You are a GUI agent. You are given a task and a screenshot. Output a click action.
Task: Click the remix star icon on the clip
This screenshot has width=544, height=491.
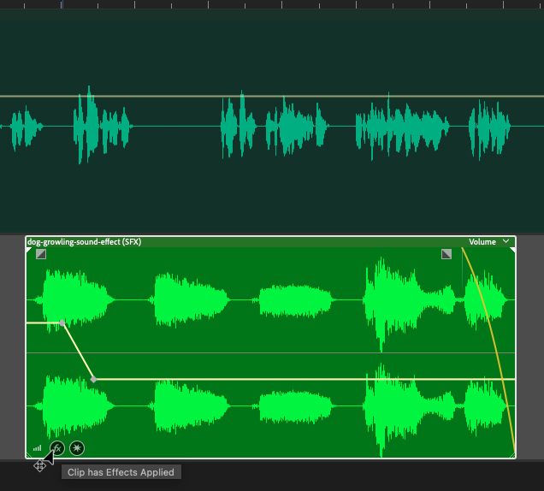[77, 448]
